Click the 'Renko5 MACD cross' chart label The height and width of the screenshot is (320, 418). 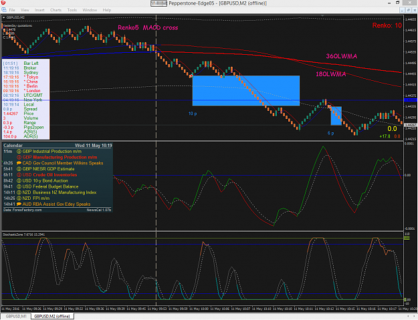point(148,27)
